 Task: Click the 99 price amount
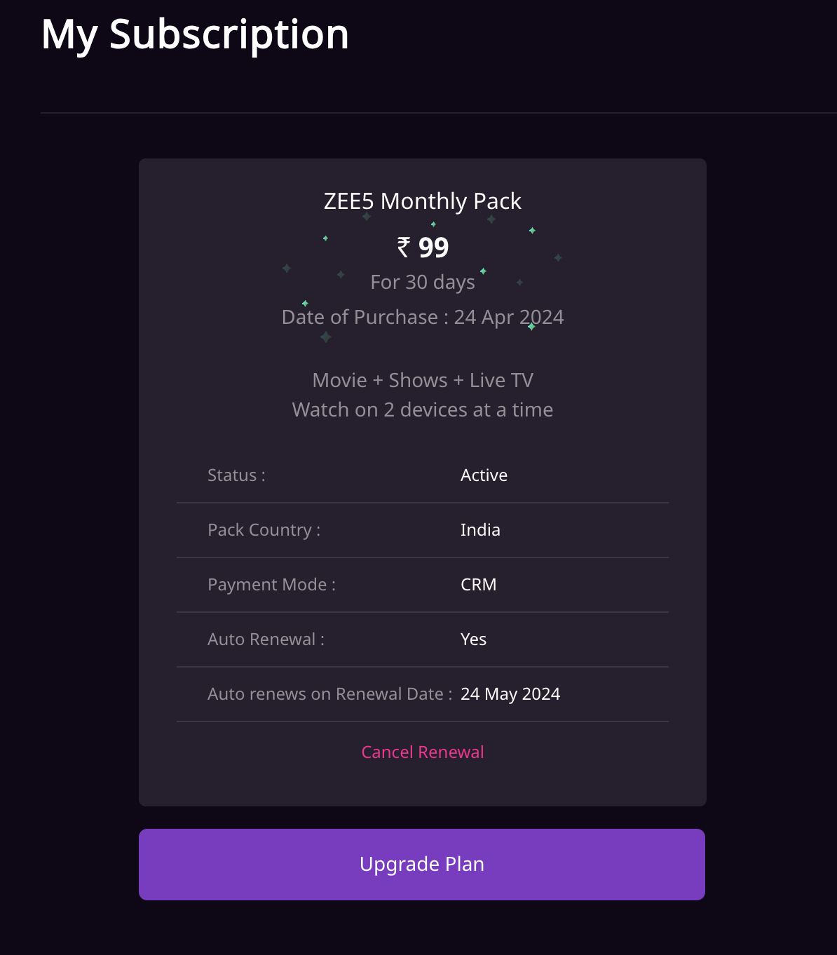point(433,248)
